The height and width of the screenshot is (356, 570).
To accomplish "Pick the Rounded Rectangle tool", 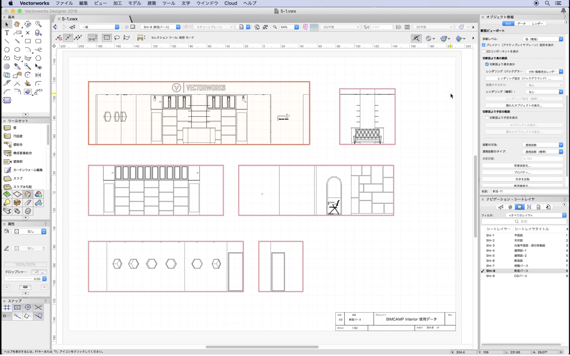I will point(38,41).
